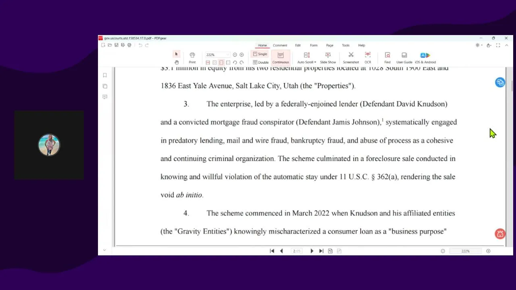Start the Slide Show

pyautogui.click(x=328, y=58)
